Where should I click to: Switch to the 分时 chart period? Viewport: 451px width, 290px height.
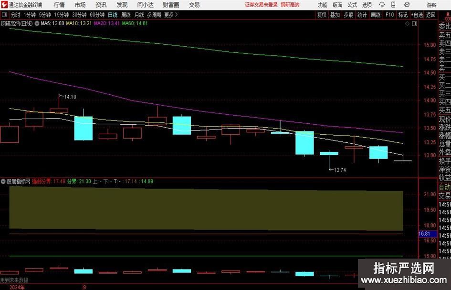16,15
